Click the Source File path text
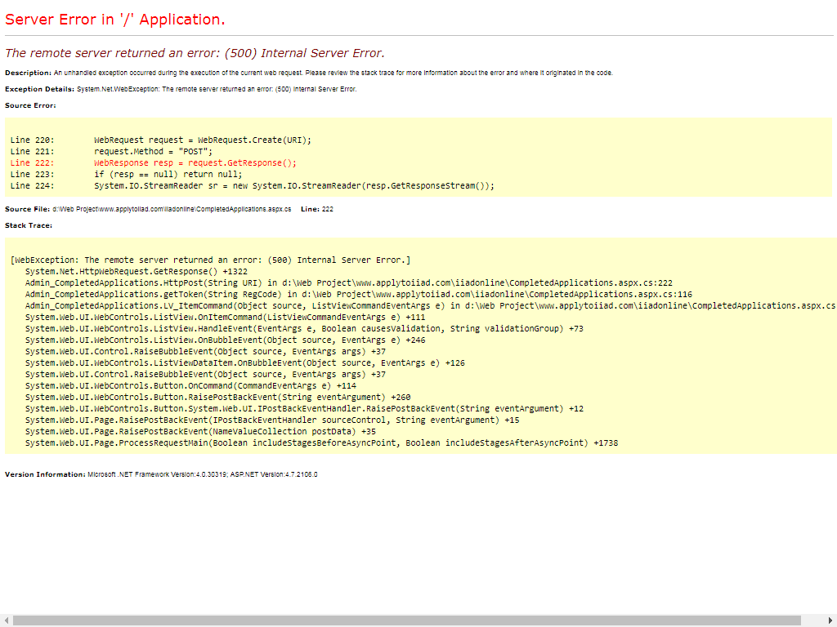This screenshot has height=627, width=837. pos(172,209)
